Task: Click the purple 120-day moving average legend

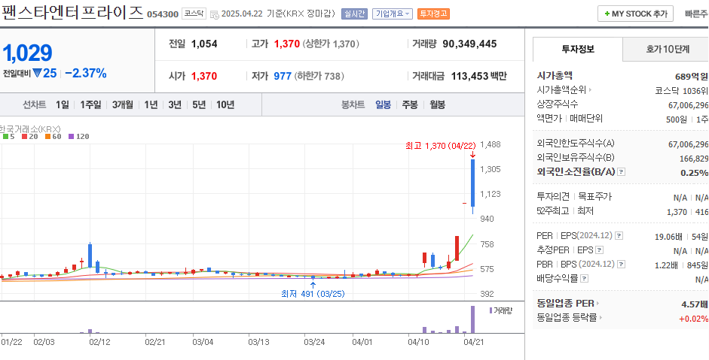Action: point(78,136)
